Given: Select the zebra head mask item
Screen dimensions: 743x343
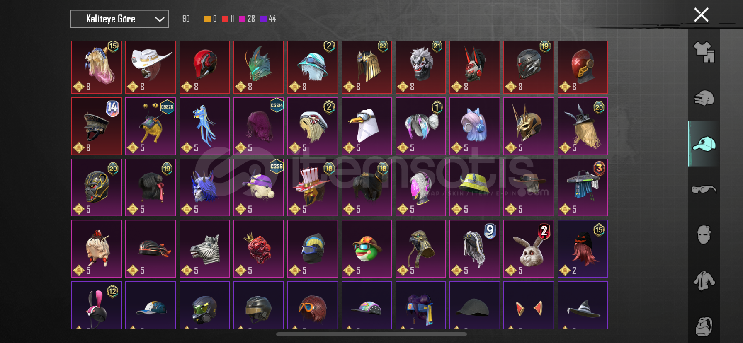Looking at the screenshot, I should [x=204, y=249].
